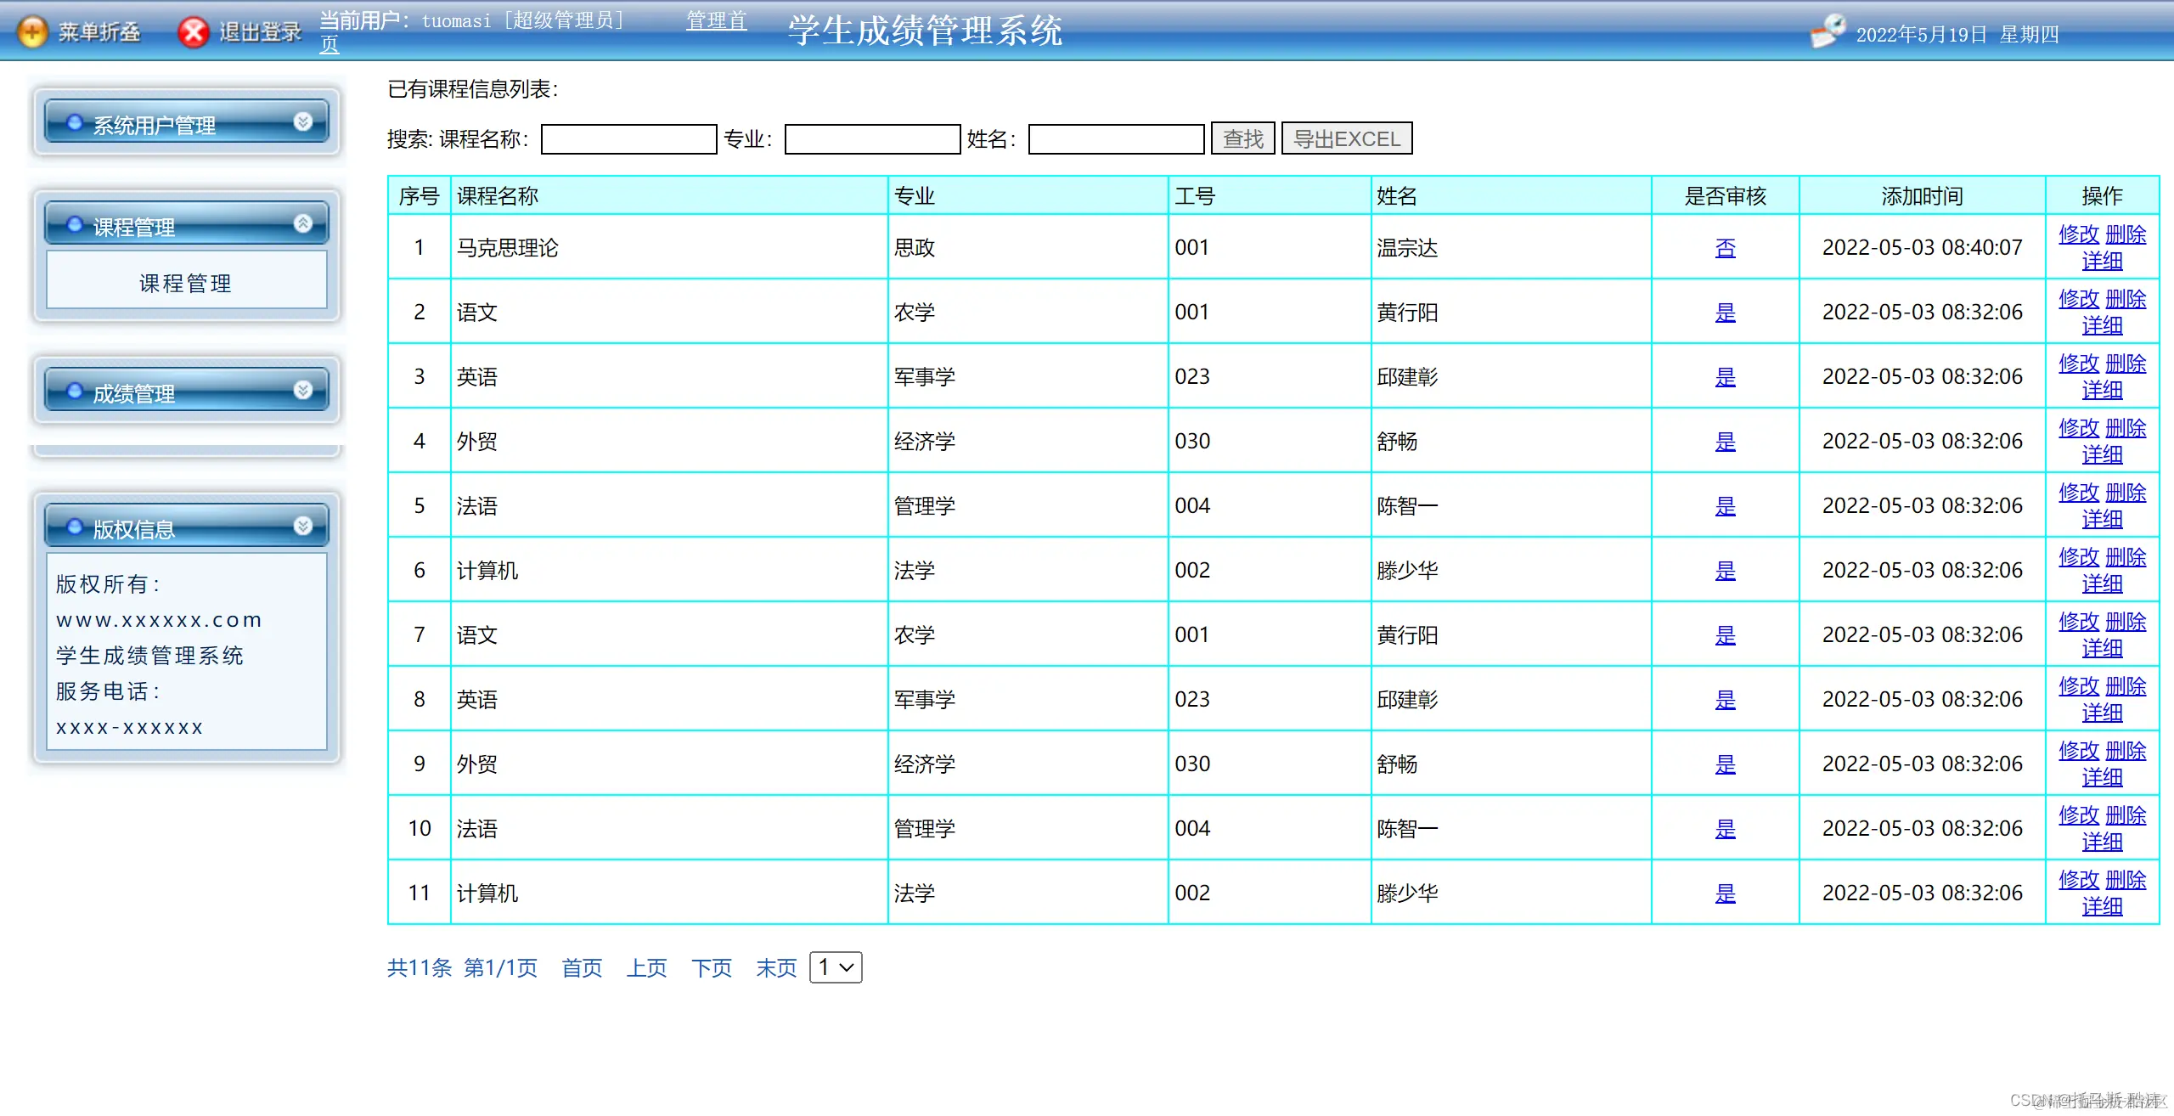Click the red logout X icon
The image size is (2174, 1116).
pos(194,32)
